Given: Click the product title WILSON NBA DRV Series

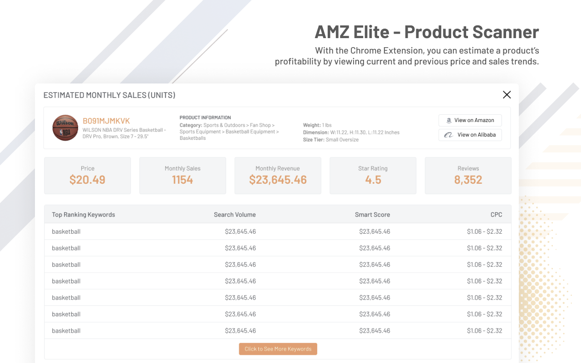Looking at the screenshot, I should point(124,133).
